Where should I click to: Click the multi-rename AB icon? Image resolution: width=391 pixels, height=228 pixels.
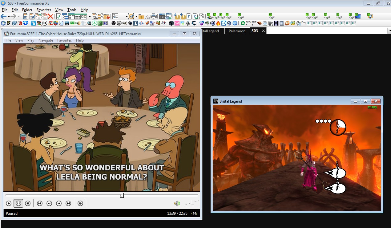click(168, 16)
